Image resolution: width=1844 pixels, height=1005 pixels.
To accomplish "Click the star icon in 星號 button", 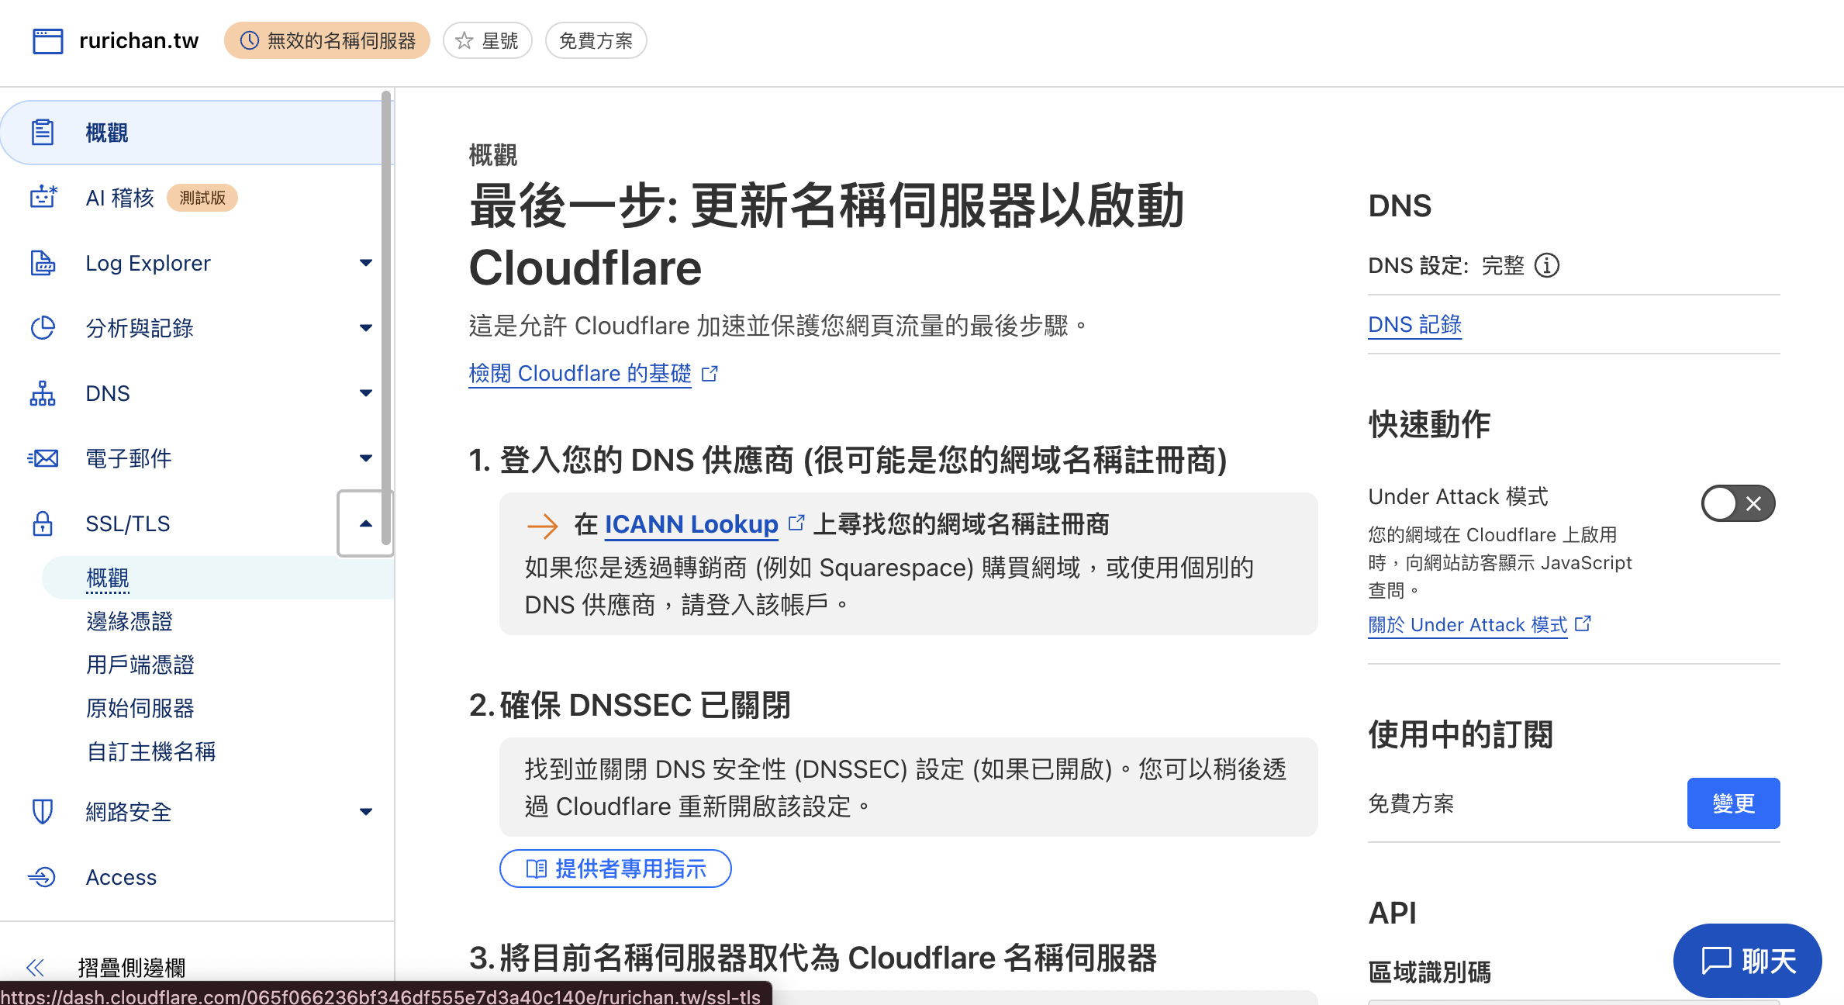I will pyautogui.click(x=464, y=40).
